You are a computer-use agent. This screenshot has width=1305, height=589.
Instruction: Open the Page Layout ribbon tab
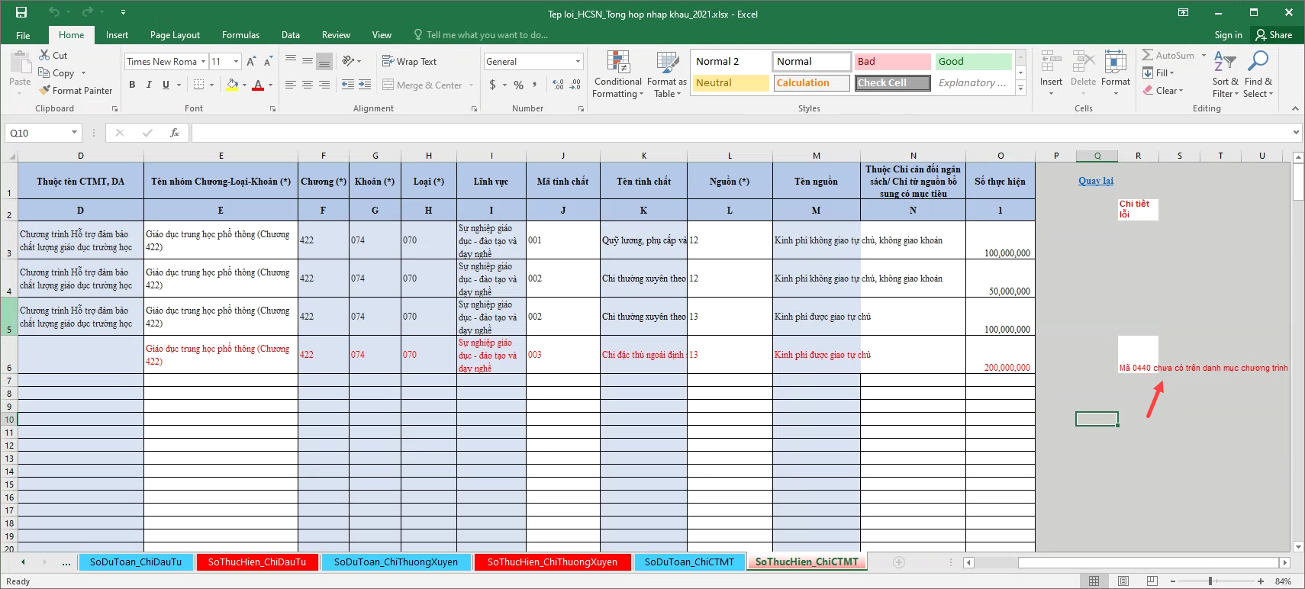tap(175, 35)
